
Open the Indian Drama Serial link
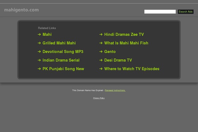coord(61,60)
